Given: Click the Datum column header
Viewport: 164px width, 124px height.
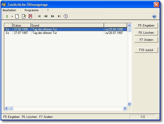Looking at the screenshot, I should (22, 26).
